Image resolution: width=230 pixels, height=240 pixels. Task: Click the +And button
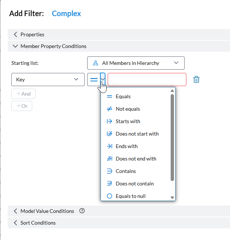[23, 94]
